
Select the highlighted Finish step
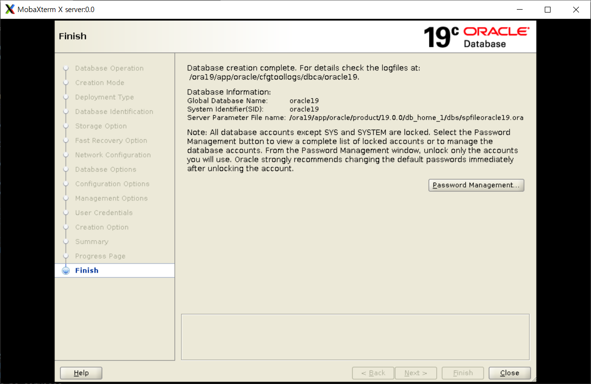(x=115, y=270)
